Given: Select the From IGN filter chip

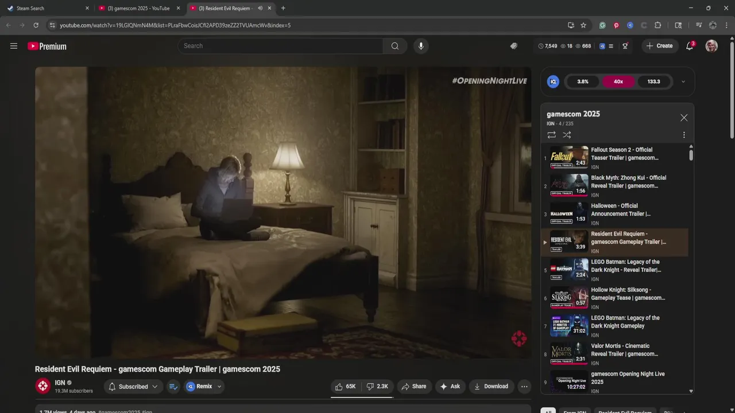Looking at the screenshot, I should click(x=575, y=412).
